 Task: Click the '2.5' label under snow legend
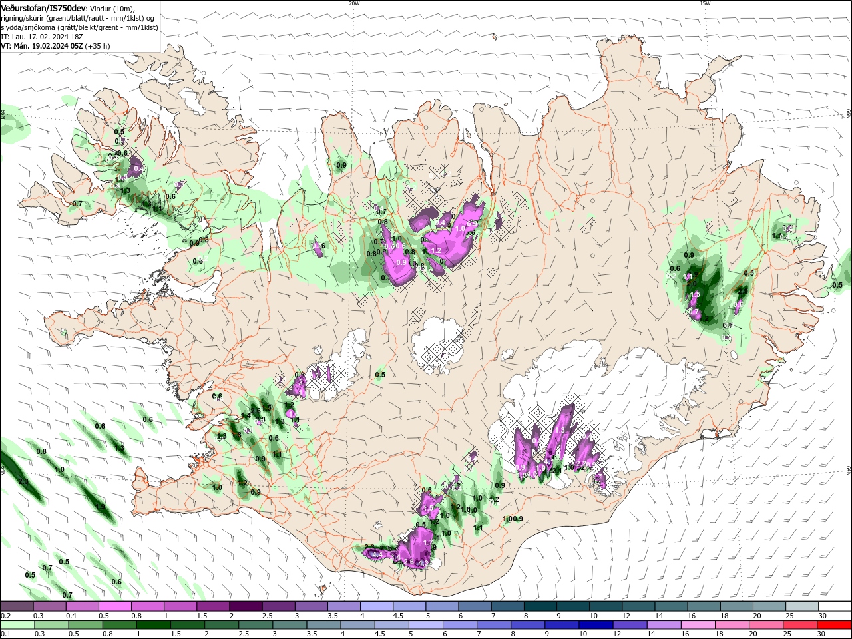coord(267,616)
